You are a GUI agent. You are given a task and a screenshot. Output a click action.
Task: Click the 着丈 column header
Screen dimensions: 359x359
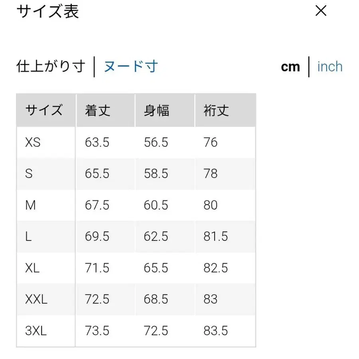[x=96, y=110]
